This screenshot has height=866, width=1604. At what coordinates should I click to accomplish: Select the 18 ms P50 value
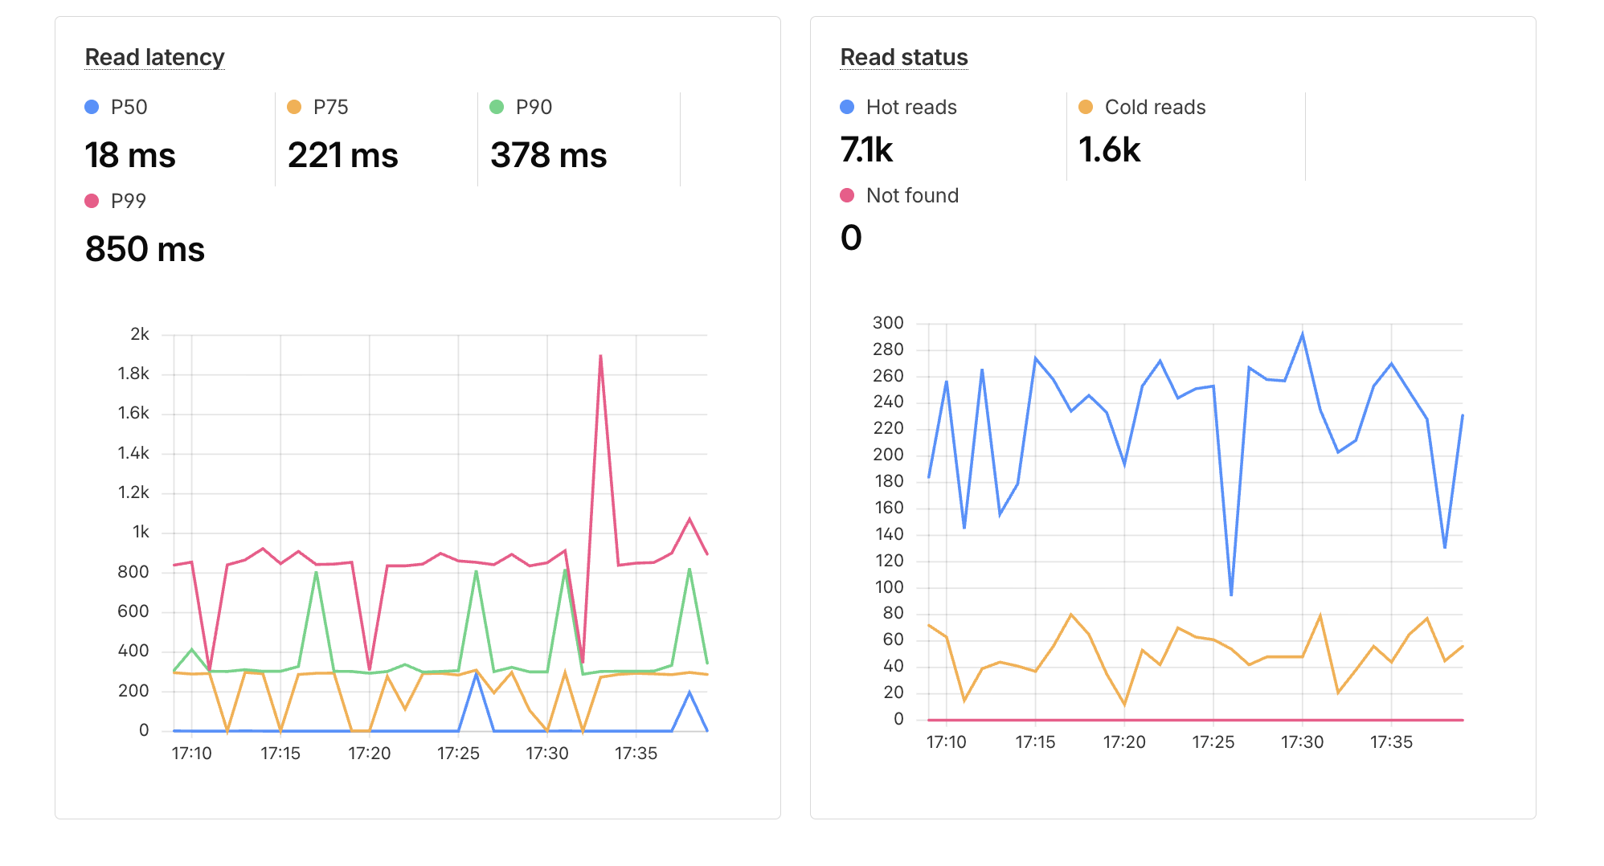pyautogui.click(x=130, y=155)
